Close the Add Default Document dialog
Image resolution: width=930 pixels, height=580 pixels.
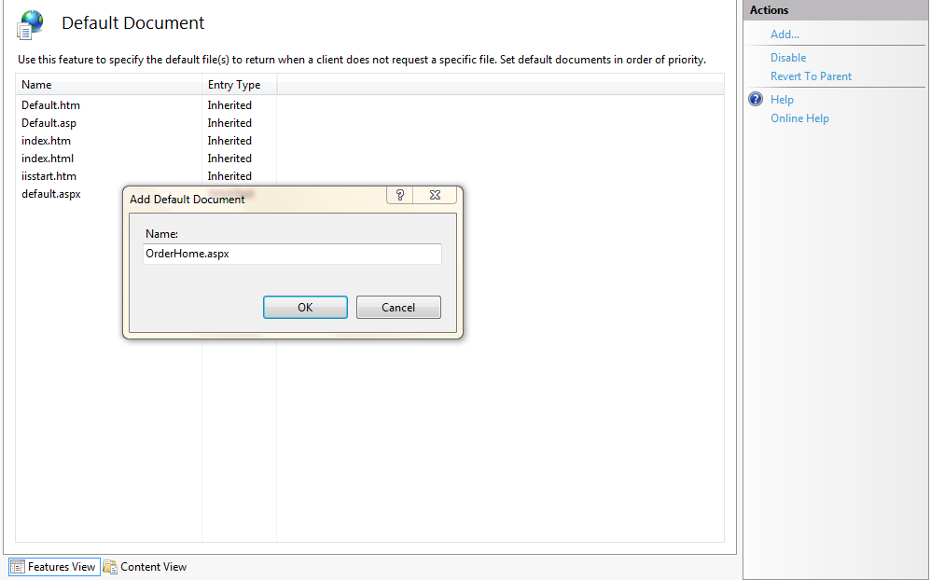tap(435, 194)
